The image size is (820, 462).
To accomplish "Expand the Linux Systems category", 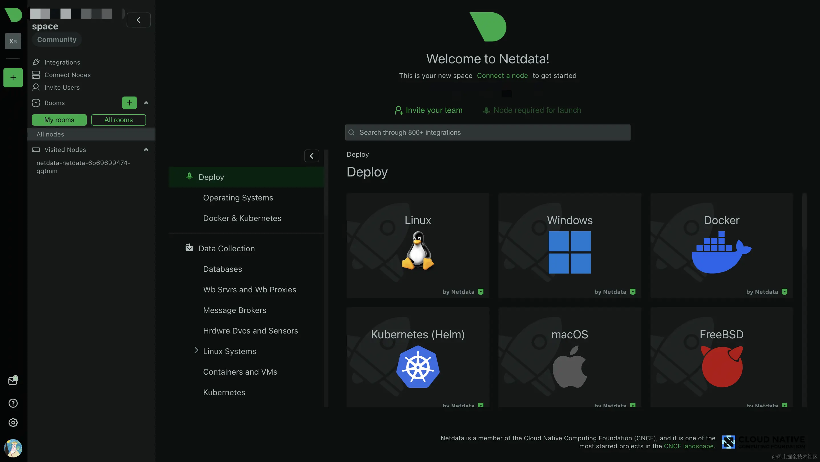I will click(196, 350).
